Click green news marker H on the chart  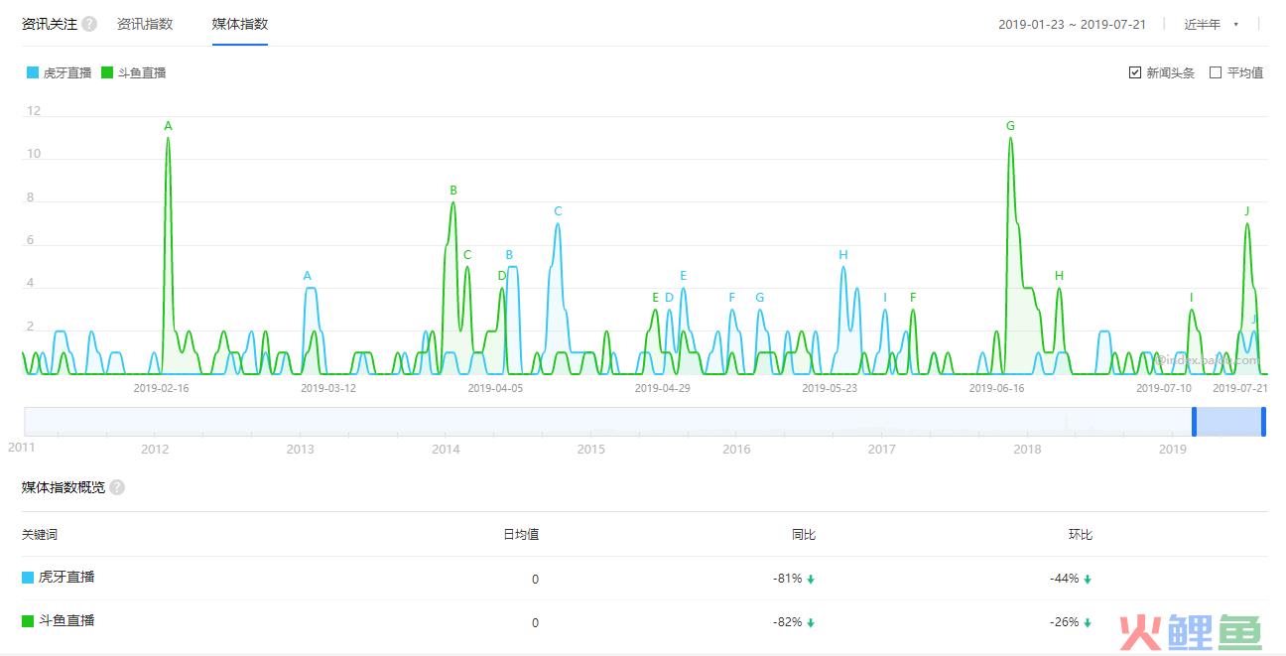(x=1059, y=276)
